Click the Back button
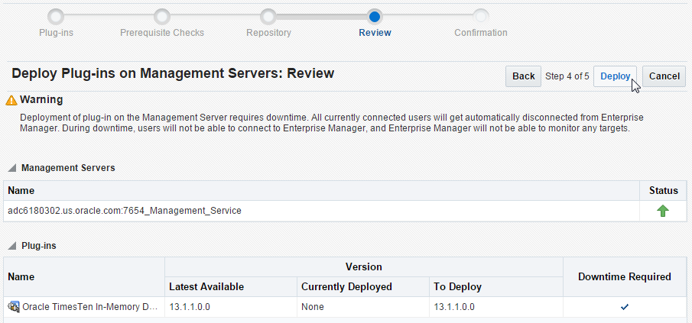Image resolution: width=692 pixels, height=323 pixels. (x=524, y=76)
